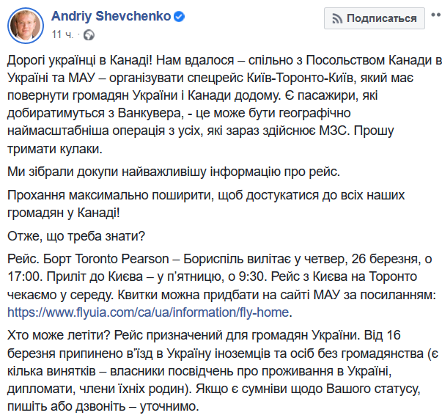Viewport: 442px width, 418px height.
Task: Click the feed icon inside Подписаться button
Action: point(337,19)
